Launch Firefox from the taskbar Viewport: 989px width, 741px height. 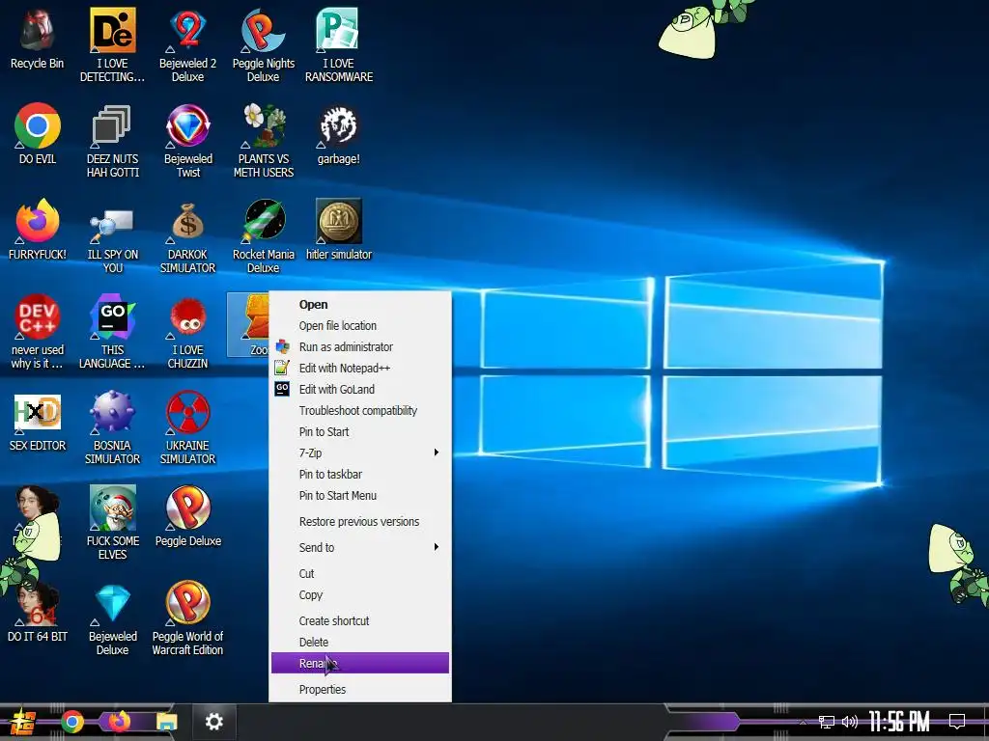tap(119, 721)
